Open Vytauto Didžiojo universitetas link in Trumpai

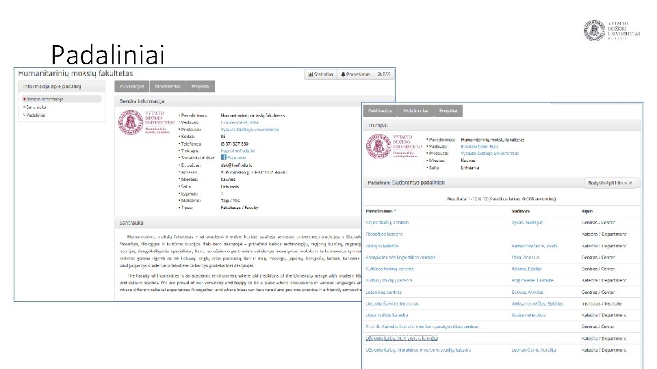click(x=490, y=154)
